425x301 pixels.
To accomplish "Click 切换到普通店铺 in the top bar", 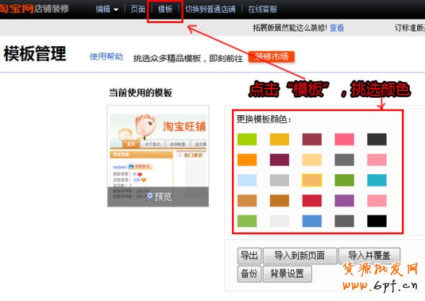I will [210, 9].
